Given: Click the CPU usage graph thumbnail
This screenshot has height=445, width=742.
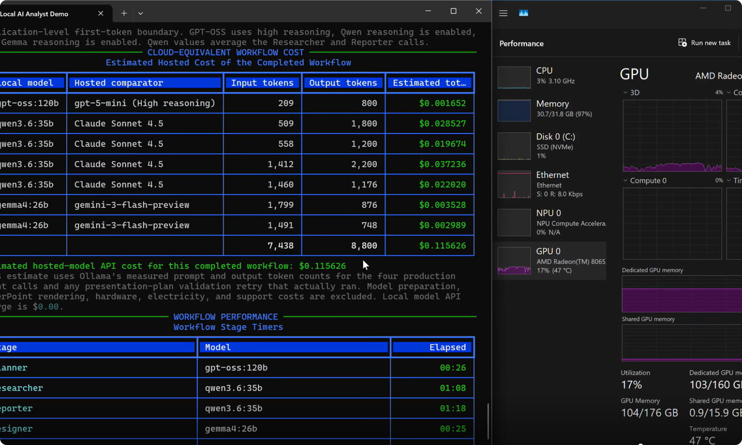Looking at the screenshot, I should click(x=514, y=77).
